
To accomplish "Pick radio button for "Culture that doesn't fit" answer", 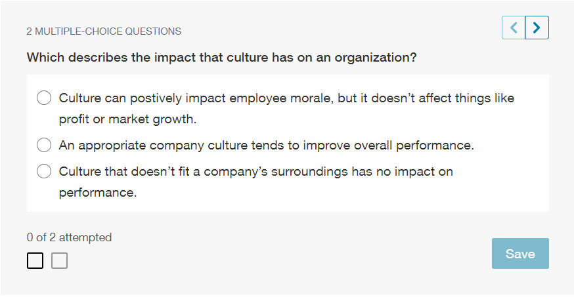I will [x=44, y=172].
